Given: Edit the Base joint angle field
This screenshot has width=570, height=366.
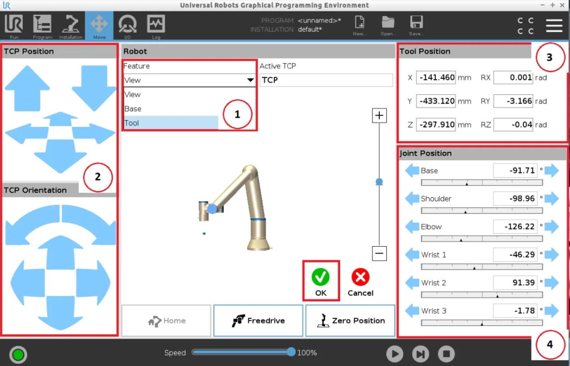Looking at the screenshot, I should point(515,171).
